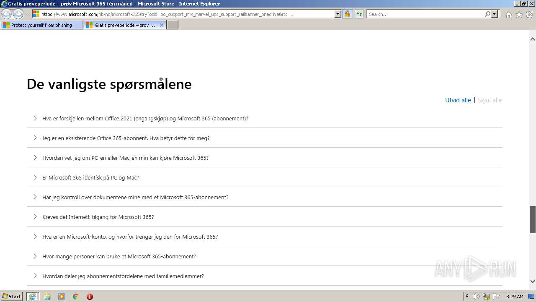
Task: Open the Tools gear icon
Action: [x=529, y=15]
